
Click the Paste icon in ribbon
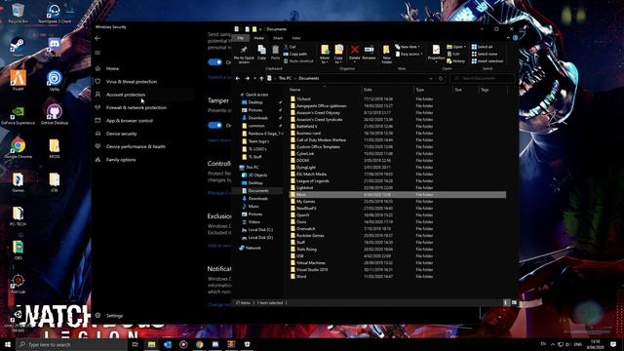(275, 52)
